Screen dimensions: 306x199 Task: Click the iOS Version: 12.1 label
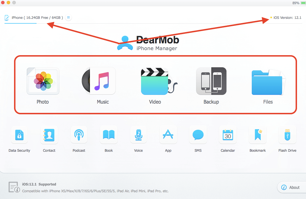click(287, 18)
